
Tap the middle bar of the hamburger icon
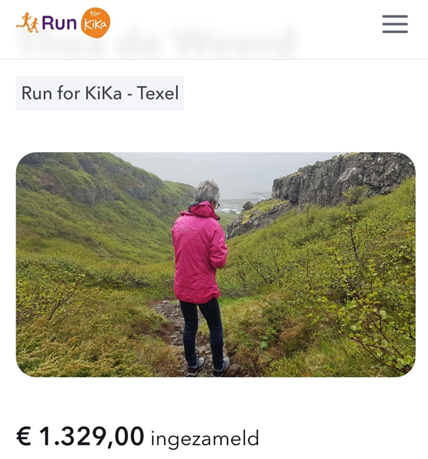click(x=395, y=24)
